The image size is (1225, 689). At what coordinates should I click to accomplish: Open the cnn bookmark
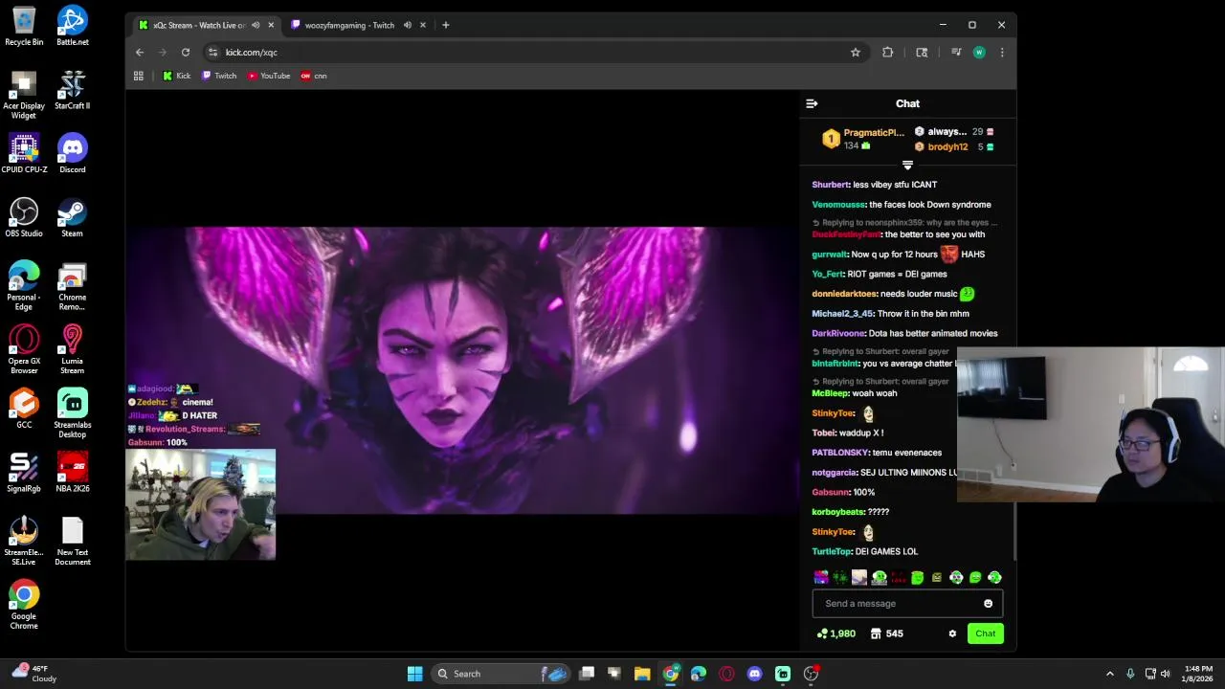[x=314, y=76]
